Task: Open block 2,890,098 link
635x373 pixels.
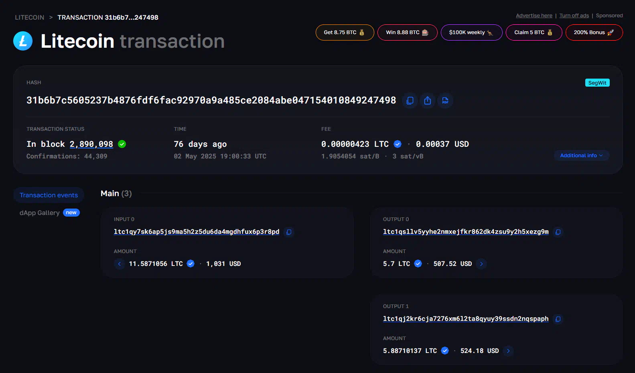Action: [x=91, y=144]
